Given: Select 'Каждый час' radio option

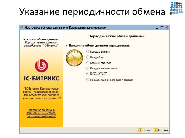Looking at the screenshot, I should tap(88, 57).
